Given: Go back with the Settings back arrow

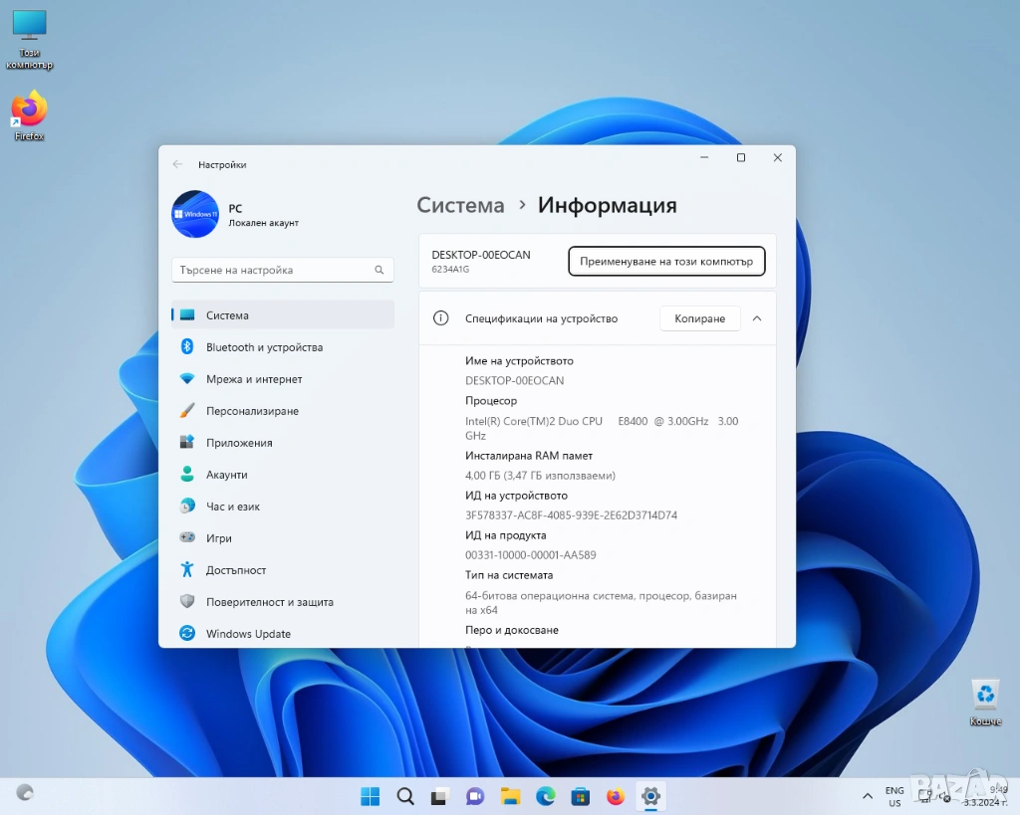Looking at the screenshot, I should click(x=177, y=164).
